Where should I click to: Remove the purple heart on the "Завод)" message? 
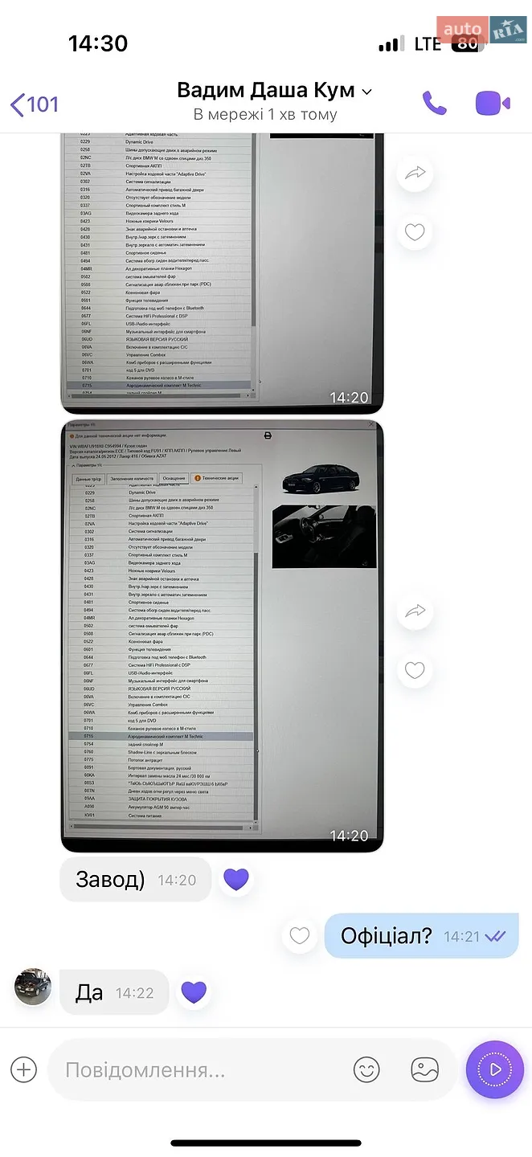(236, 879)
